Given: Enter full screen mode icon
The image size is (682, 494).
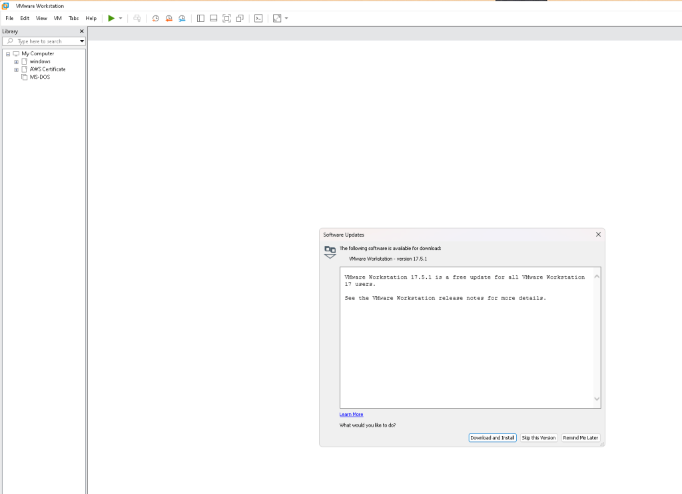Looking at the screenshot, I should [x=226, y=18].
